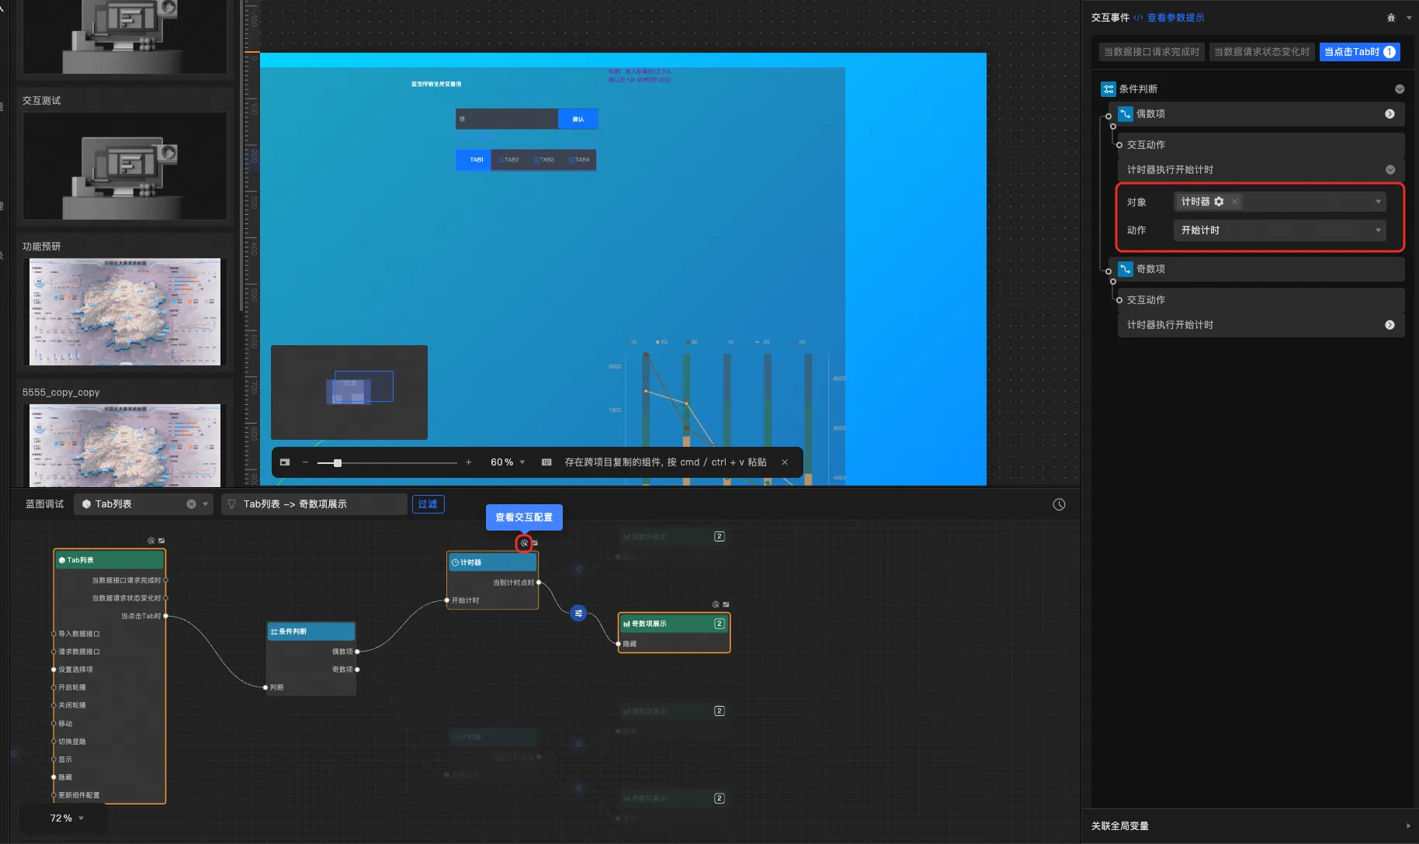Select the 当数据请求状态变化时 tab
The image size is (1419, 844).
(x=1261, y=52)
